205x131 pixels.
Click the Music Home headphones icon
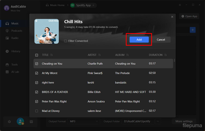click(47, 5)
